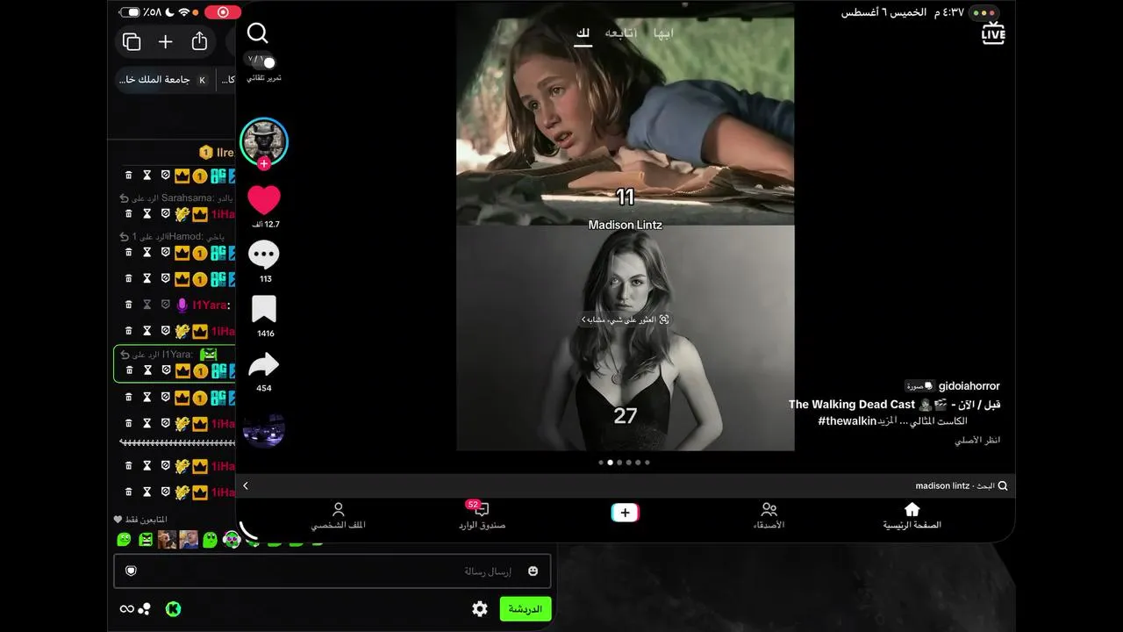This screenshot has width=1123, height=632.
Task: Open emoji picker in Kick message box
Action: pyautogui.click(x=533, y=571)
